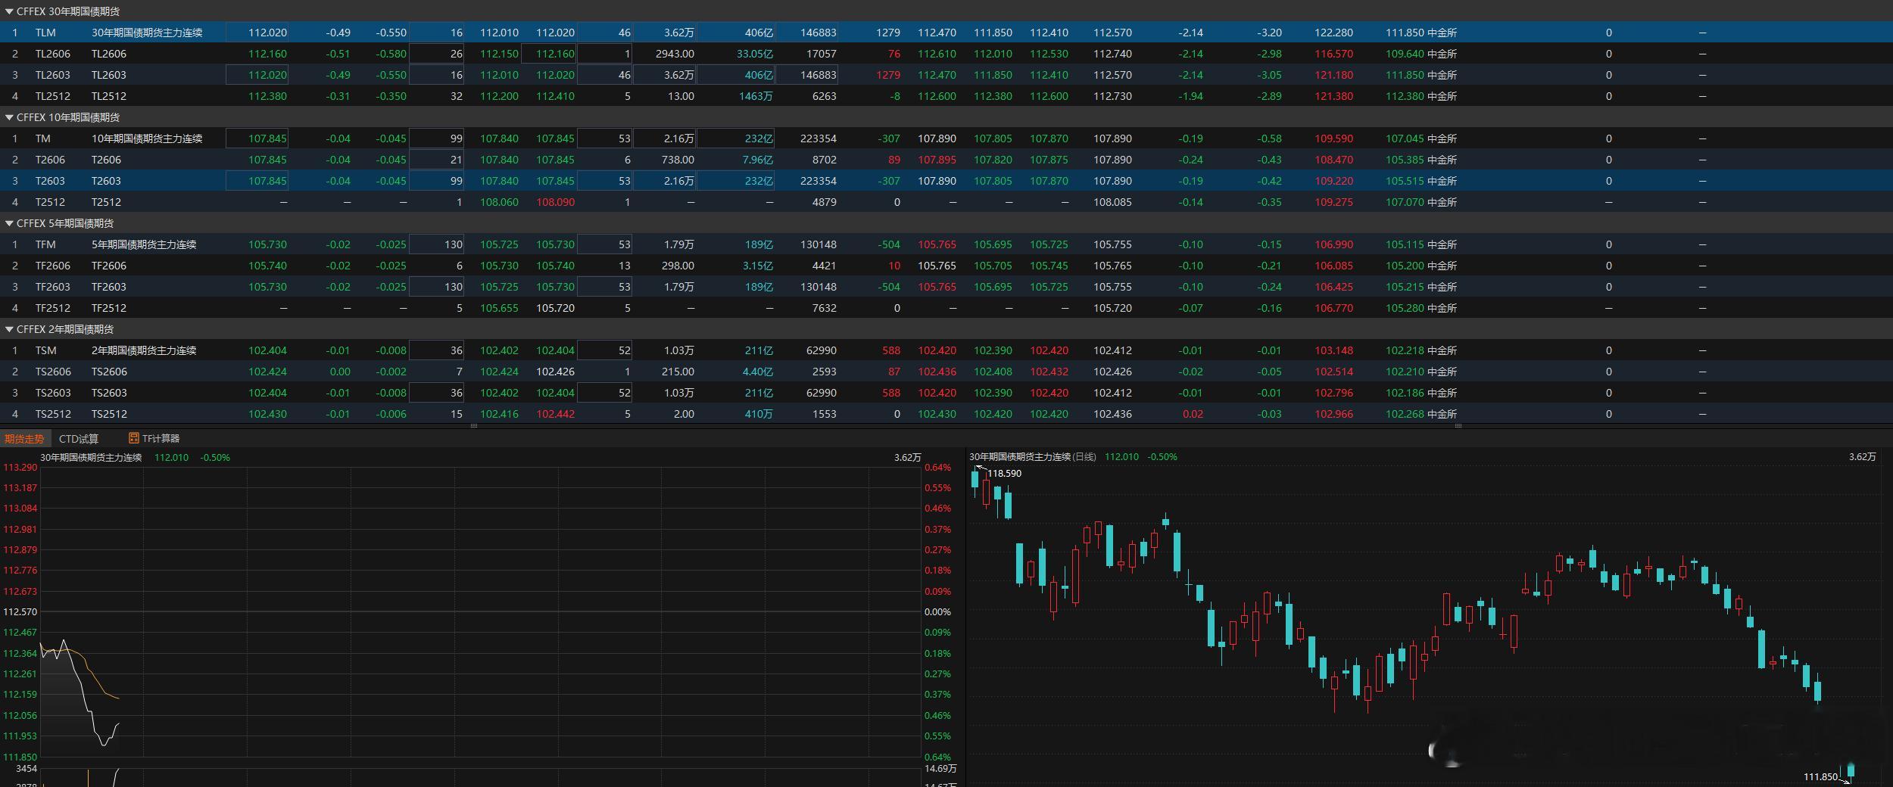
Task: Select the TLM code cell
Action: pyautogui.click(x=45, y=33)
